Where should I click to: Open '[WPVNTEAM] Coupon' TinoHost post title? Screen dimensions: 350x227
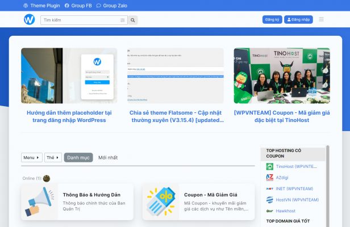pos(282,116)
